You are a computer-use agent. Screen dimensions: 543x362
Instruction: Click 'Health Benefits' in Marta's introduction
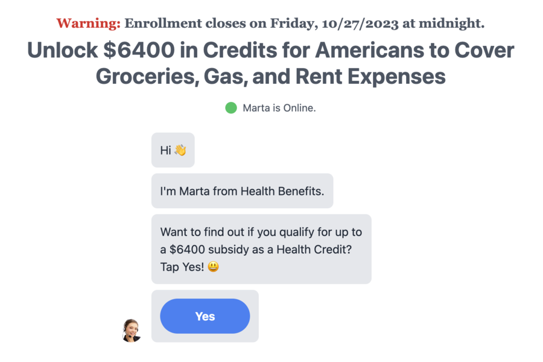pos(282,191)
